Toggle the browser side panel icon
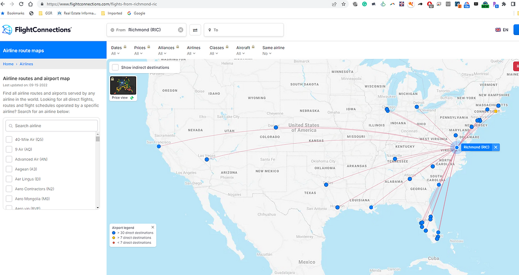 tap(513, 4)
